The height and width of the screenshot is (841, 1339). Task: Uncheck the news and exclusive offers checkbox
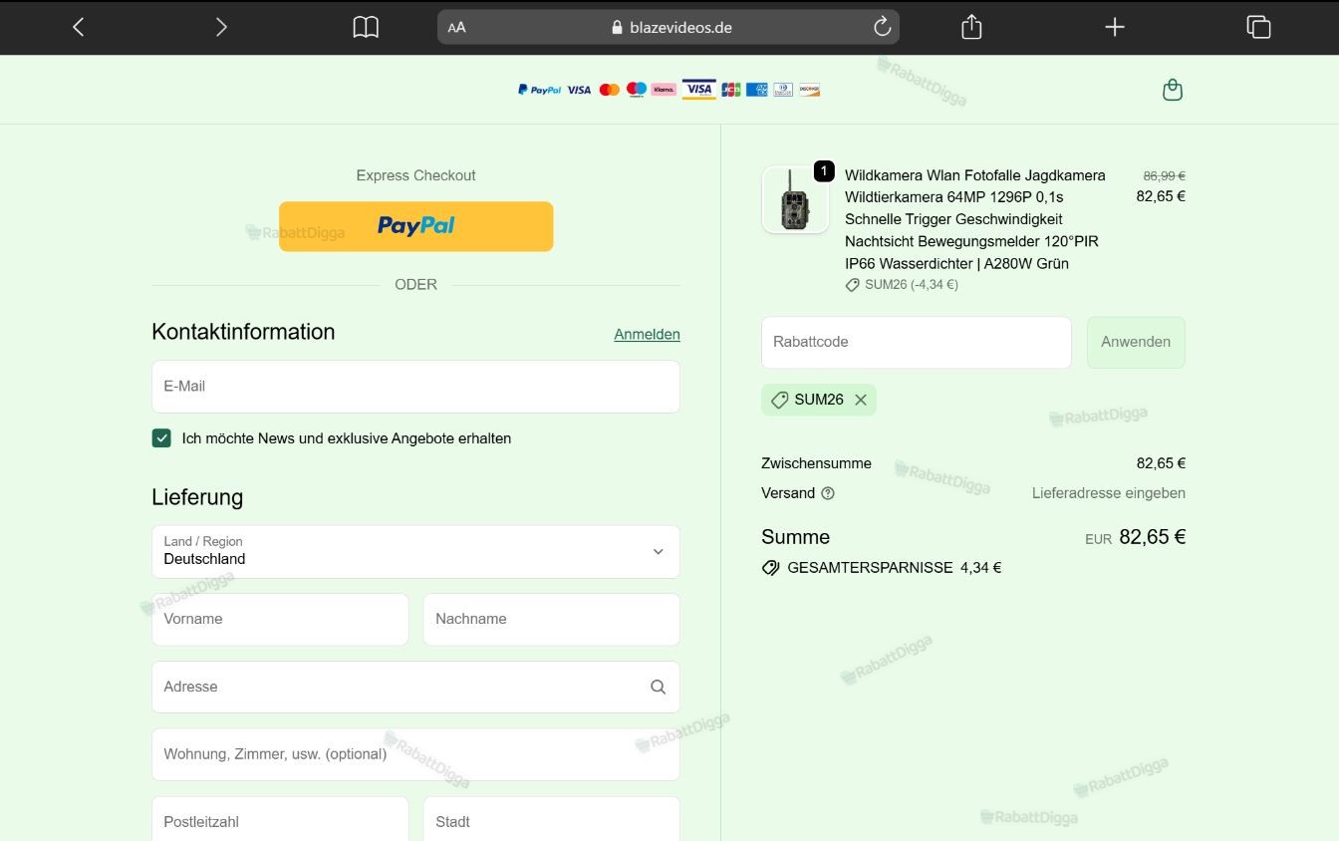[x=161, y=437]
